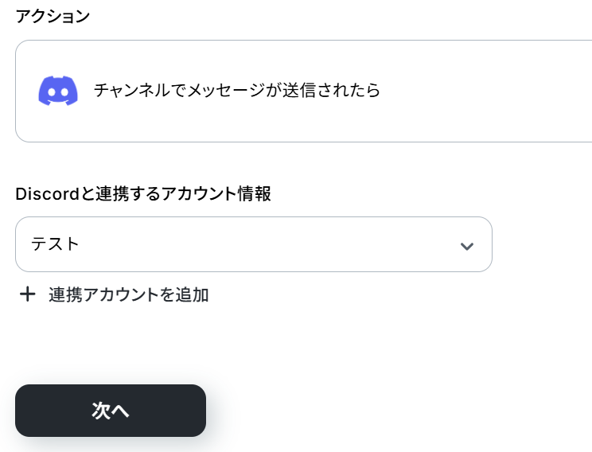
Task: Add a new linked account via plus sign
Action: (28, 294)
